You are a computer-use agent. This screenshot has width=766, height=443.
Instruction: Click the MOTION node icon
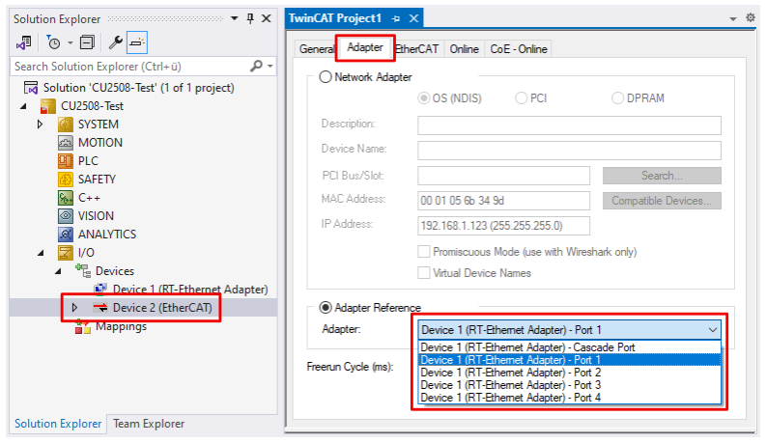click(66, 143)
